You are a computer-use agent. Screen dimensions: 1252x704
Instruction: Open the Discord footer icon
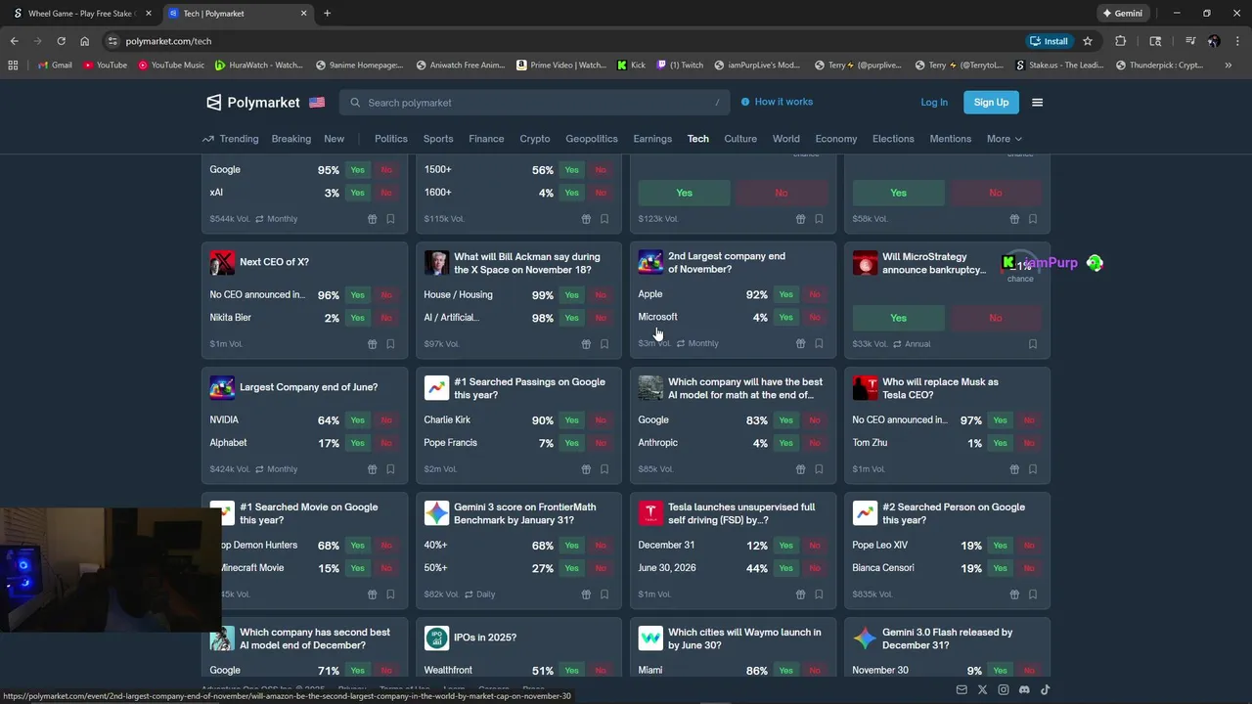coord(1024,690)
